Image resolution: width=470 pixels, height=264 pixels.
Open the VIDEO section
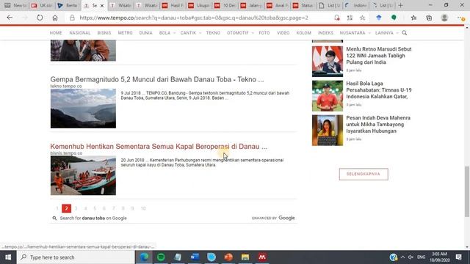(283, 33)
